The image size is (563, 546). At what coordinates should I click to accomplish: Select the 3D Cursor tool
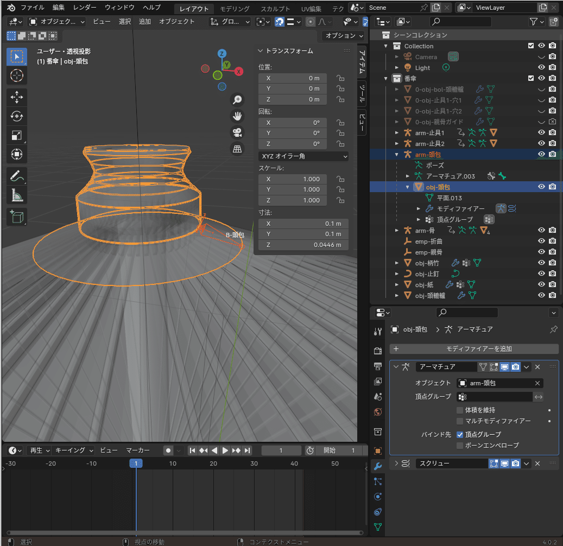(17, 75)
